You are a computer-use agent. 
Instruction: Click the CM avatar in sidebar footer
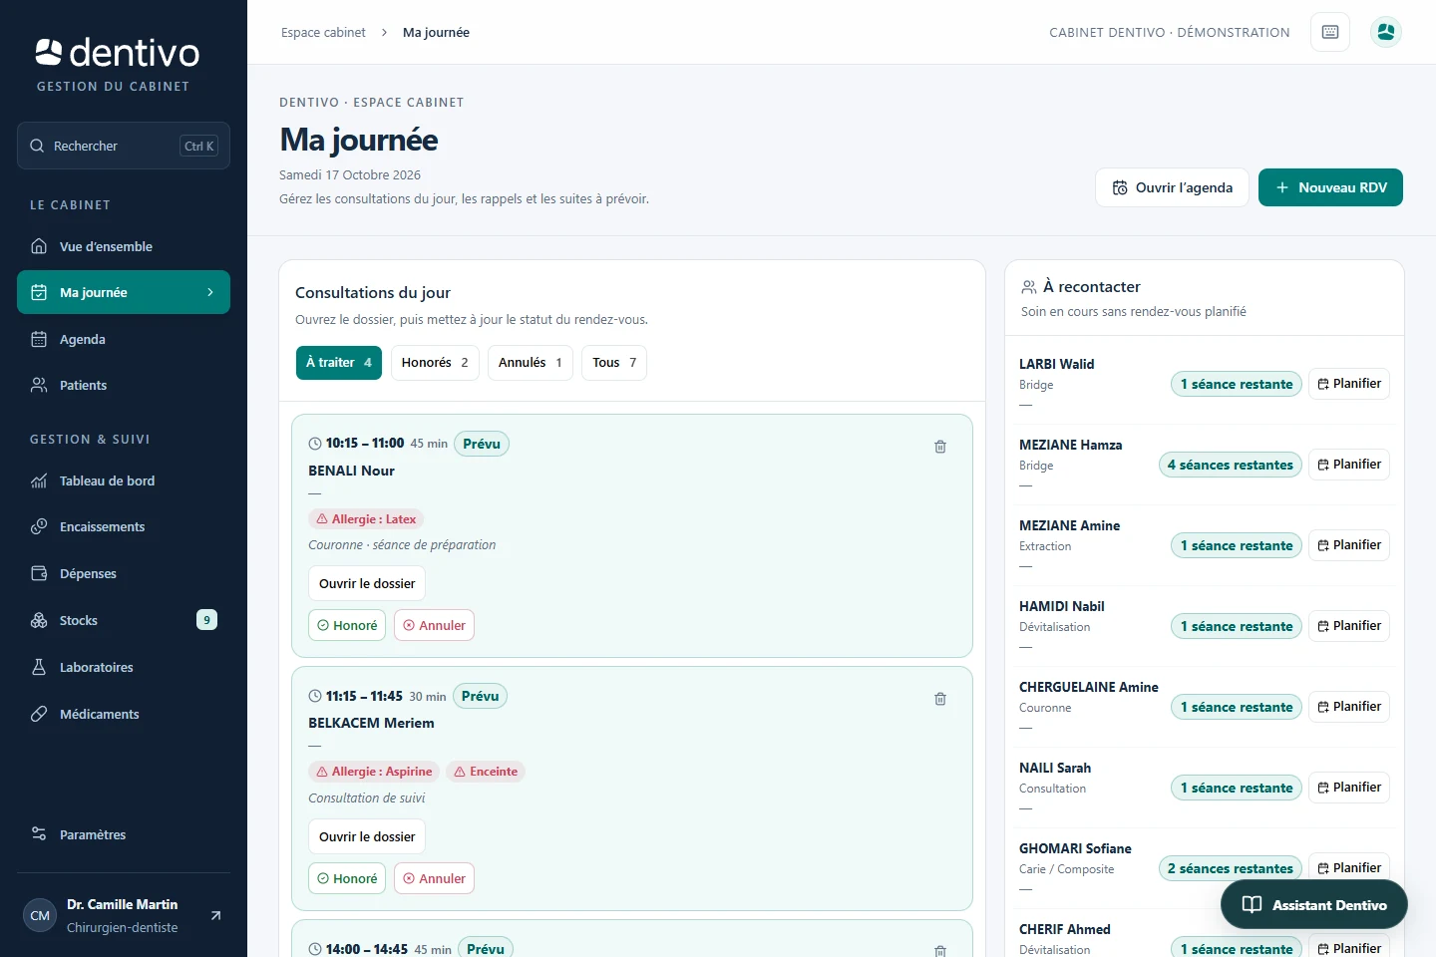(x=40, y=915)
